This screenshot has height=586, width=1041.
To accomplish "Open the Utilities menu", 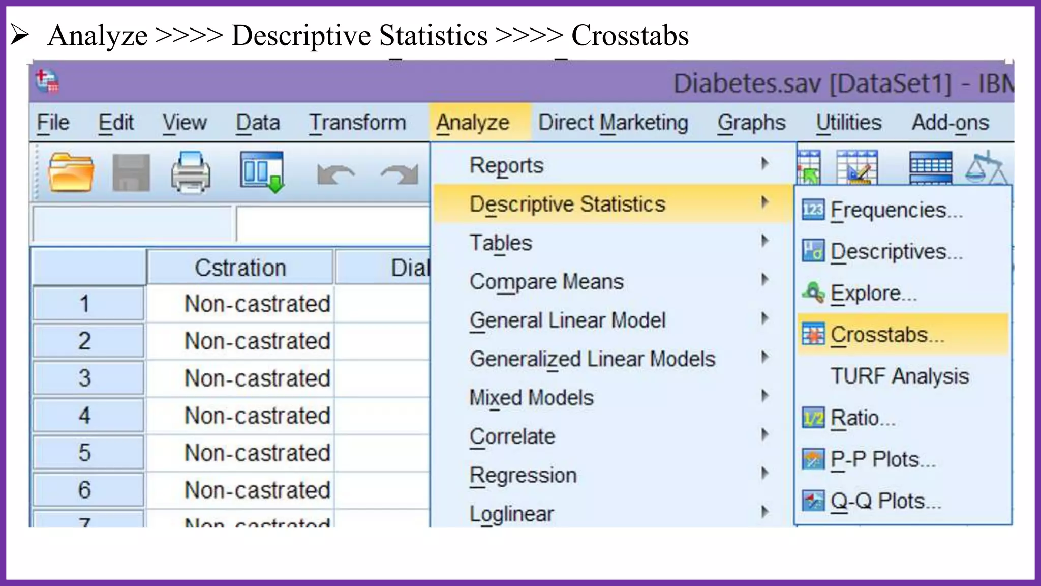I will [849, 123].
